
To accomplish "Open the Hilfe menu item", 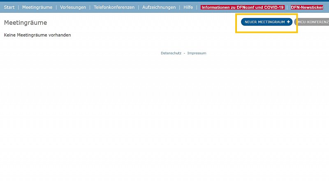I will coord(188,7).
